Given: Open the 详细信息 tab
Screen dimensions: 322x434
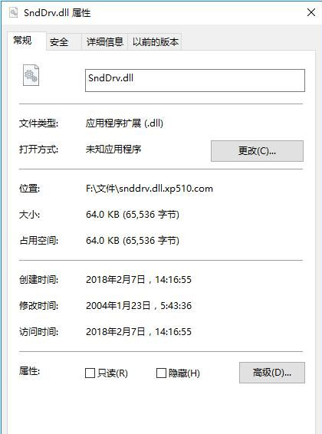Looking at the screenshot, I should (104, 42).
